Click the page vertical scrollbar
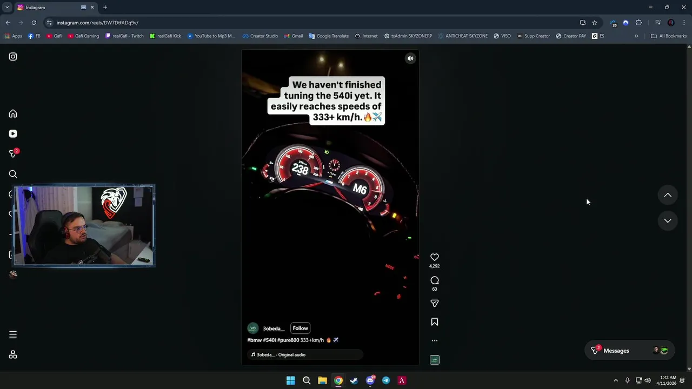The height and width of the screenshot is (389, 692). click(689, 208)
